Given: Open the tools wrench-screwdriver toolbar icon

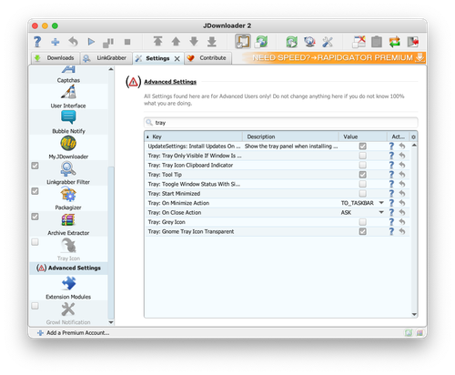Looking at the screenshot, I should [328, 42].
